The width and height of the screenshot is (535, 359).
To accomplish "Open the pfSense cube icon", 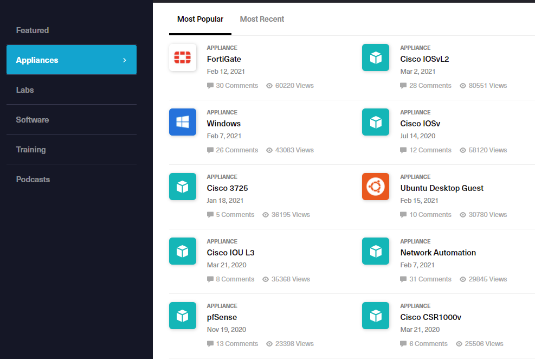I will [x=183, y=315].
